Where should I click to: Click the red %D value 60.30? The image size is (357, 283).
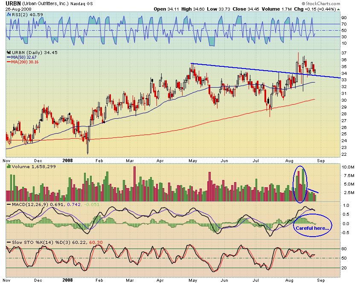point(96,242)
